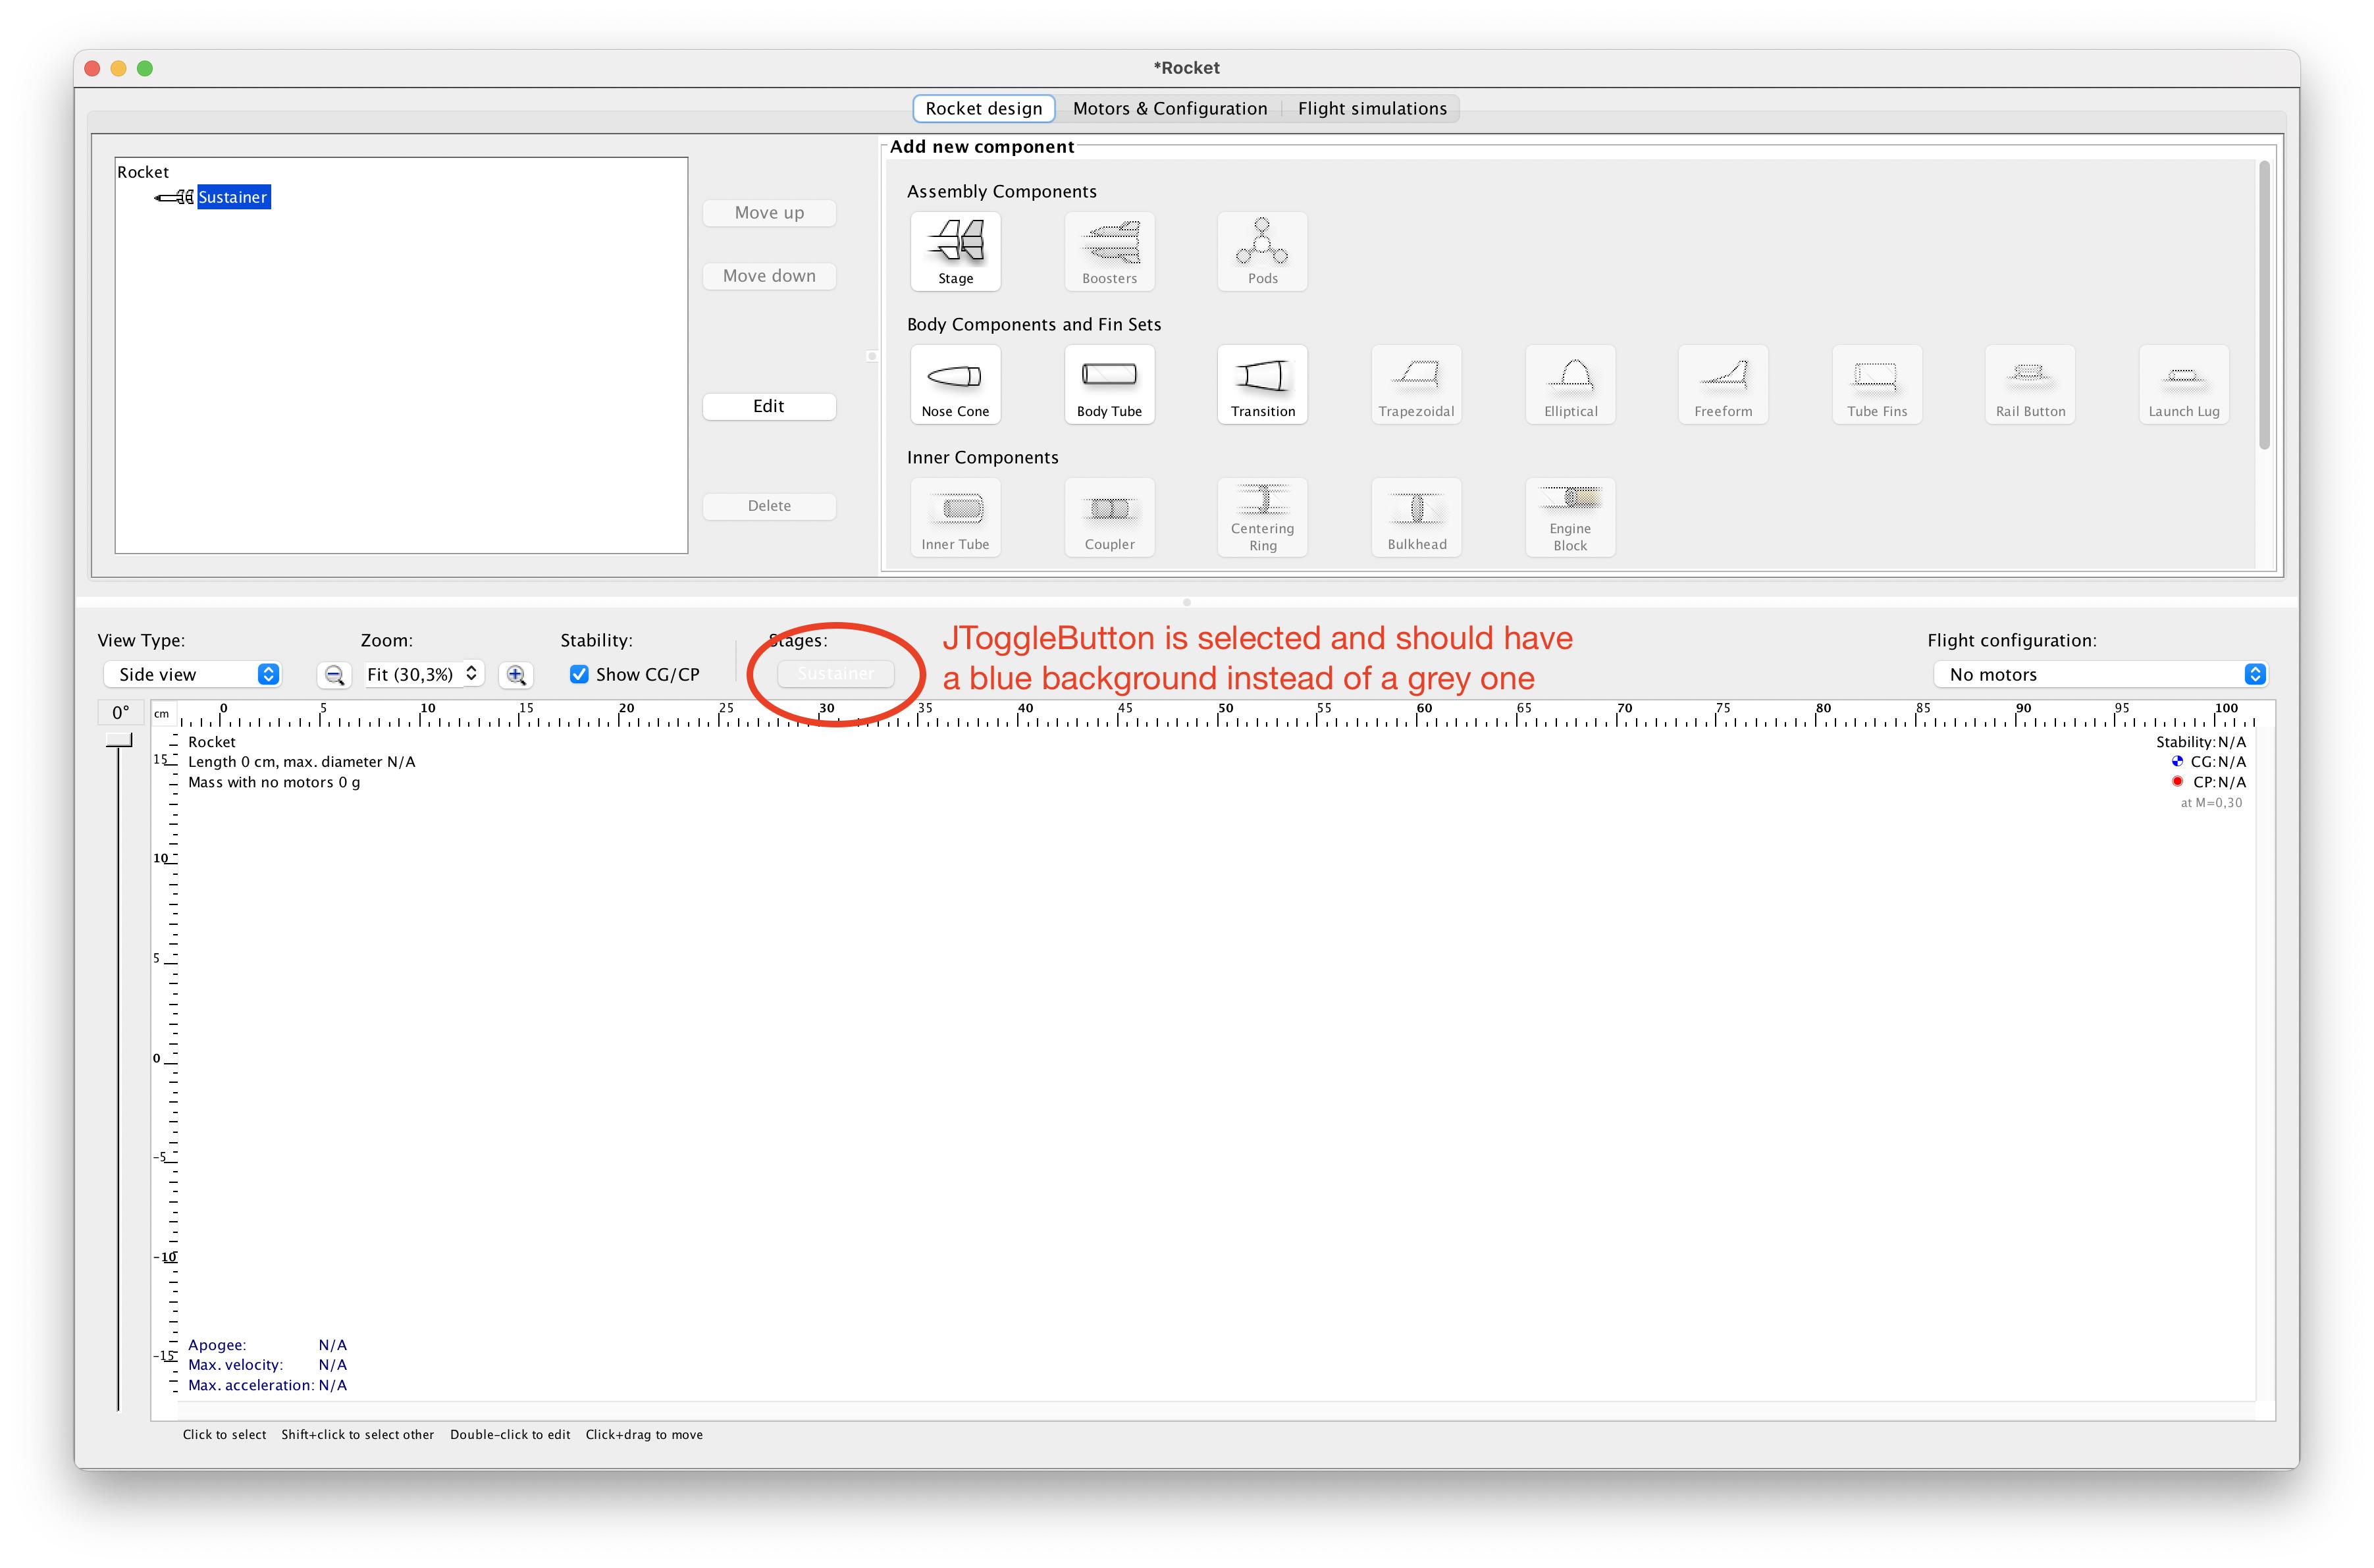Click the 0° rotation angle field
2374x1568 pixels.
coord(121,713)
